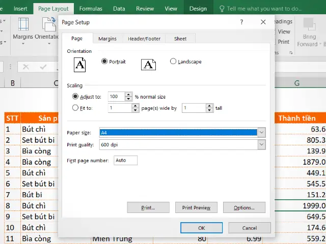The image size is (326, 244).
Task: Click the Bring Forward ribbon icon
Action: (309, 24)
